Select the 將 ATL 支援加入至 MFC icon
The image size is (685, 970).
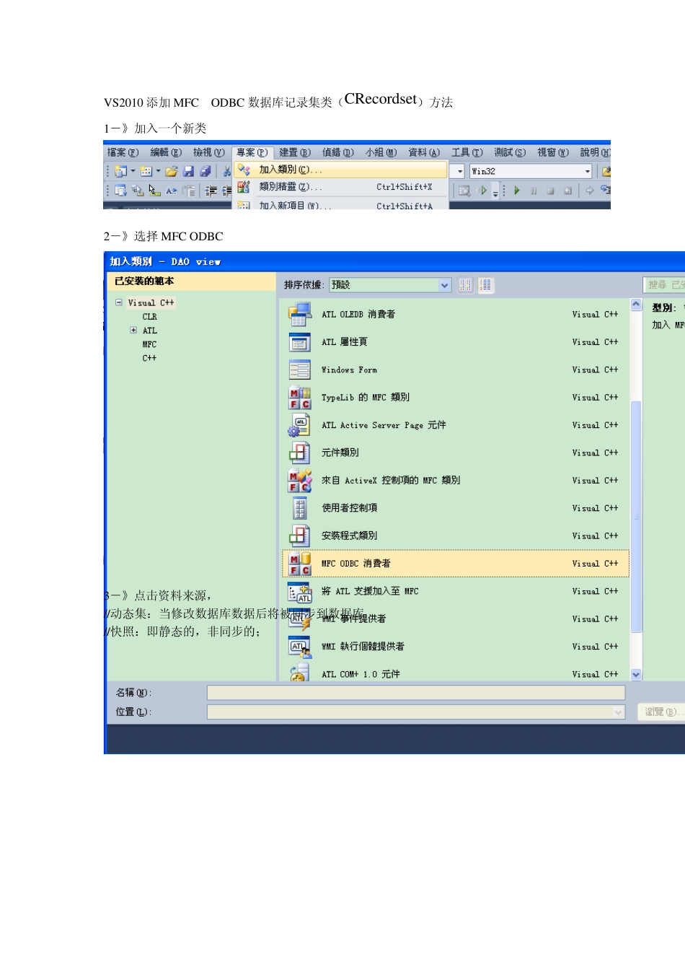(x=299, y=592)
